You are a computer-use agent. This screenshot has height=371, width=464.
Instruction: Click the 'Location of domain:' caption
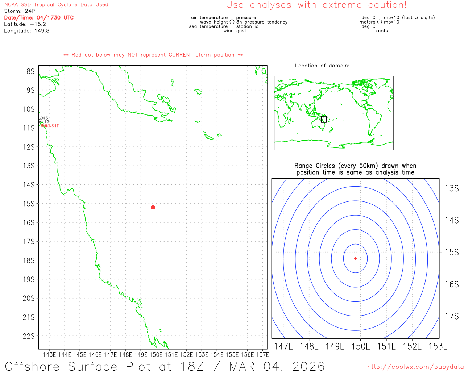pos(322,66)
